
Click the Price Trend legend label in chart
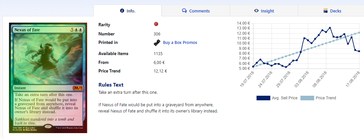click(x=326, y=98)
